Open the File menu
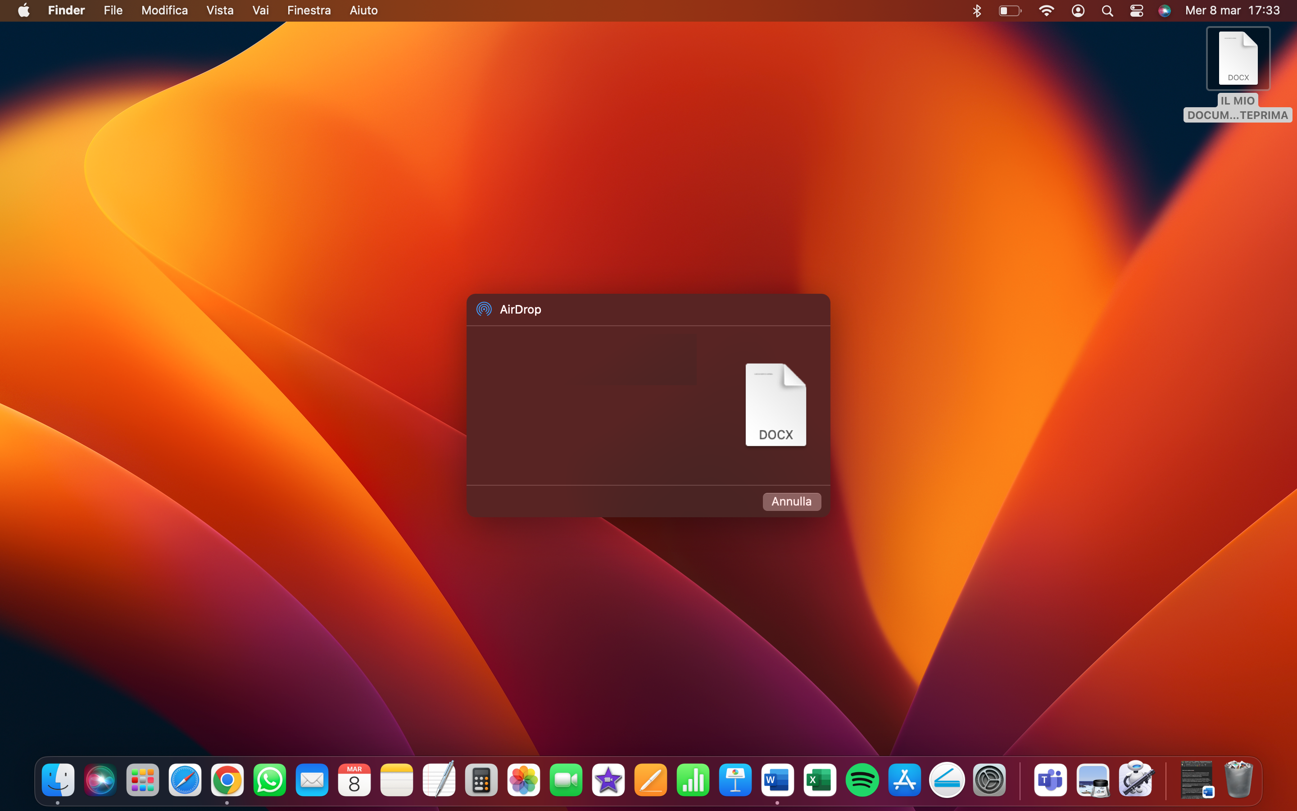Image resolution: width=1297 pixels, height=811 pixels. coord(113,10)
